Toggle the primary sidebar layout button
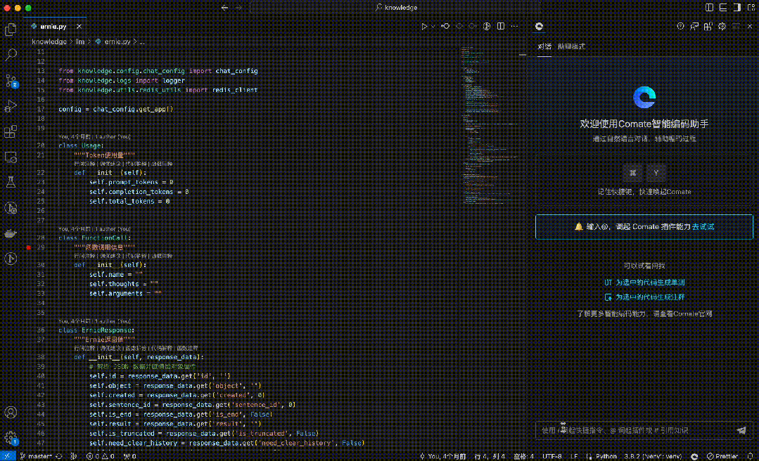Screen dimensions: 759x461 click(x=709, y=7)
